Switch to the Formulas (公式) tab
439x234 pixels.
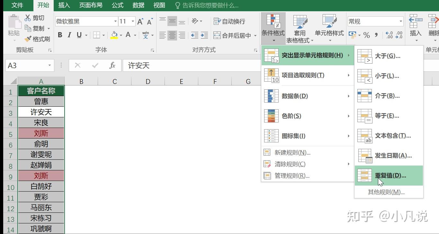(118, 5)
